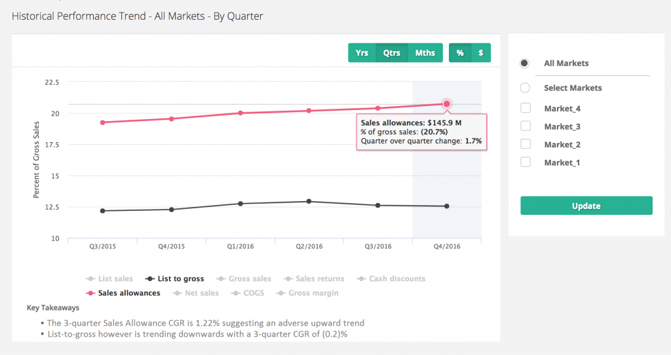Check the Market_1 checkbox
This screenshot has width=671, height=355.
click(x=526, y=162)
